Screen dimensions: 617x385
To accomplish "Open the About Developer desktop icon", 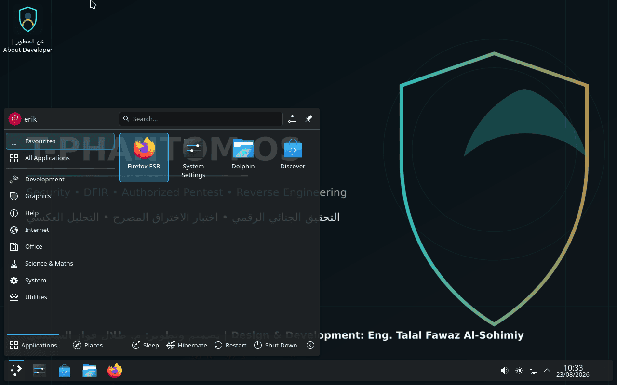I will [28, 30].
